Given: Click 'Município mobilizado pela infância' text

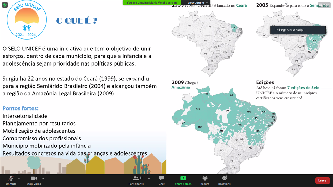Looking at the screenshot, I should 47,146.
